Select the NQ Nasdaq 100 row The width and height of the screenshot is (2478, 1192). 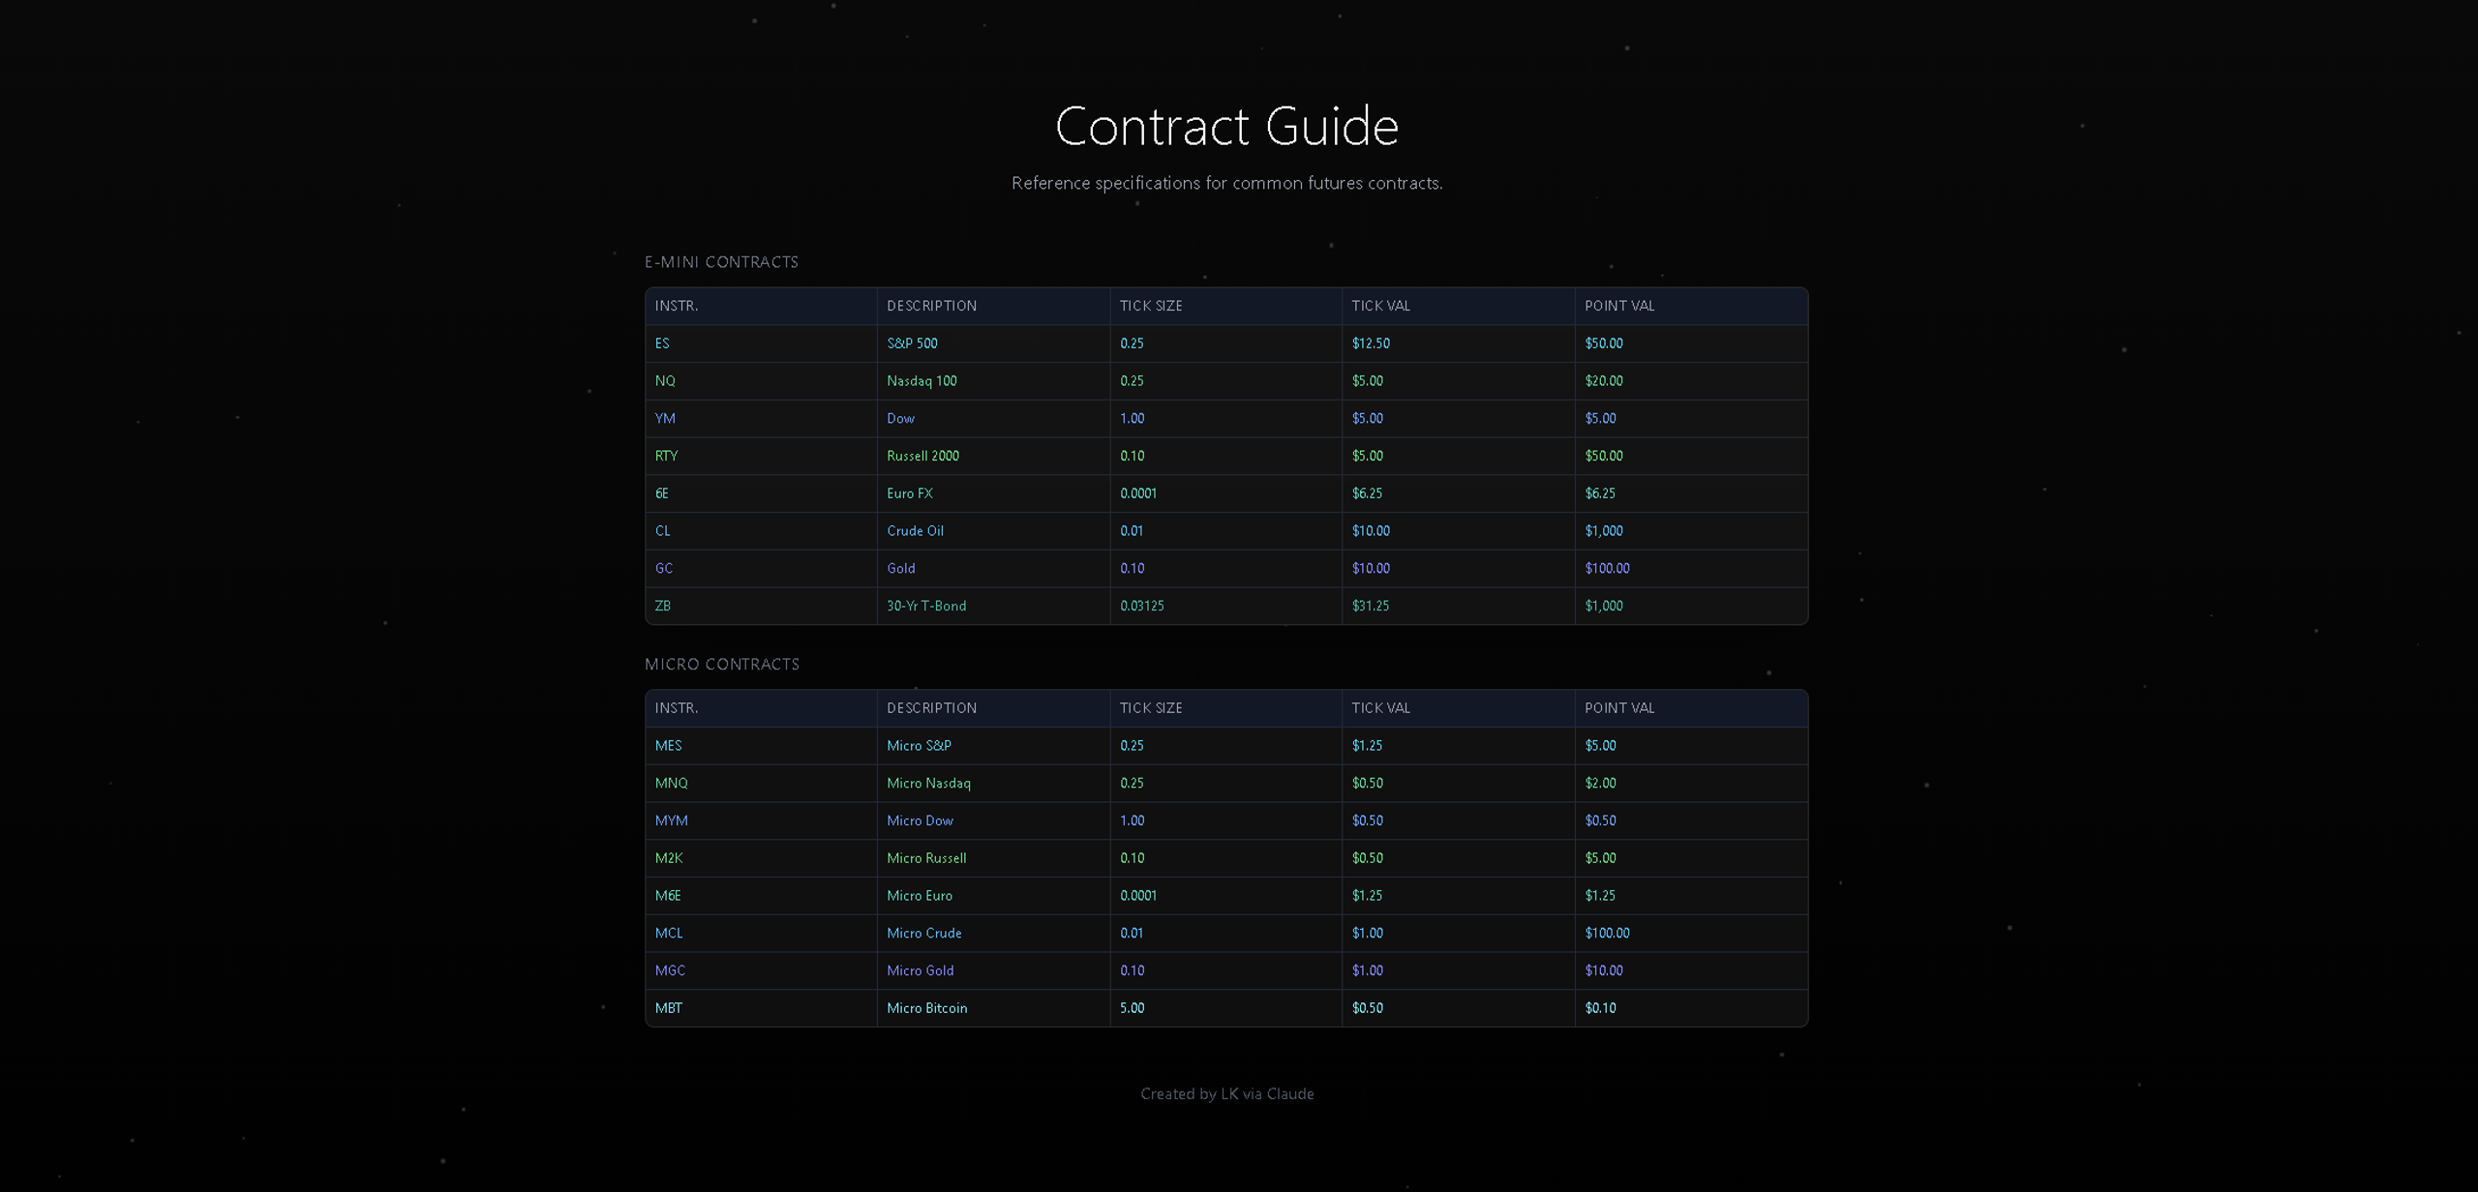[x=1226, y=381]
